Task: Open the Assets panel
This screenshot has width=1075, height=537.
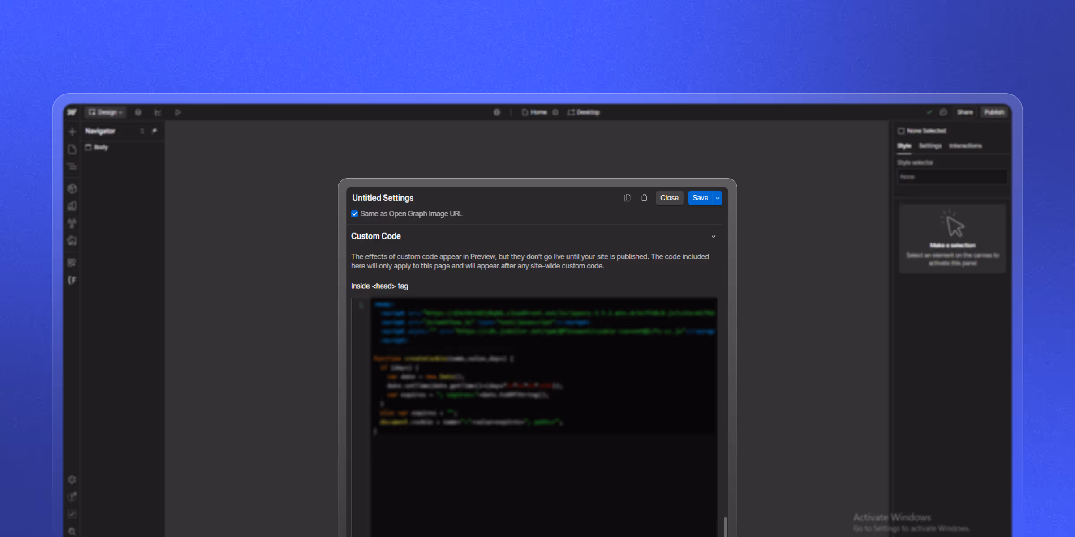Action: pos(72,206)
